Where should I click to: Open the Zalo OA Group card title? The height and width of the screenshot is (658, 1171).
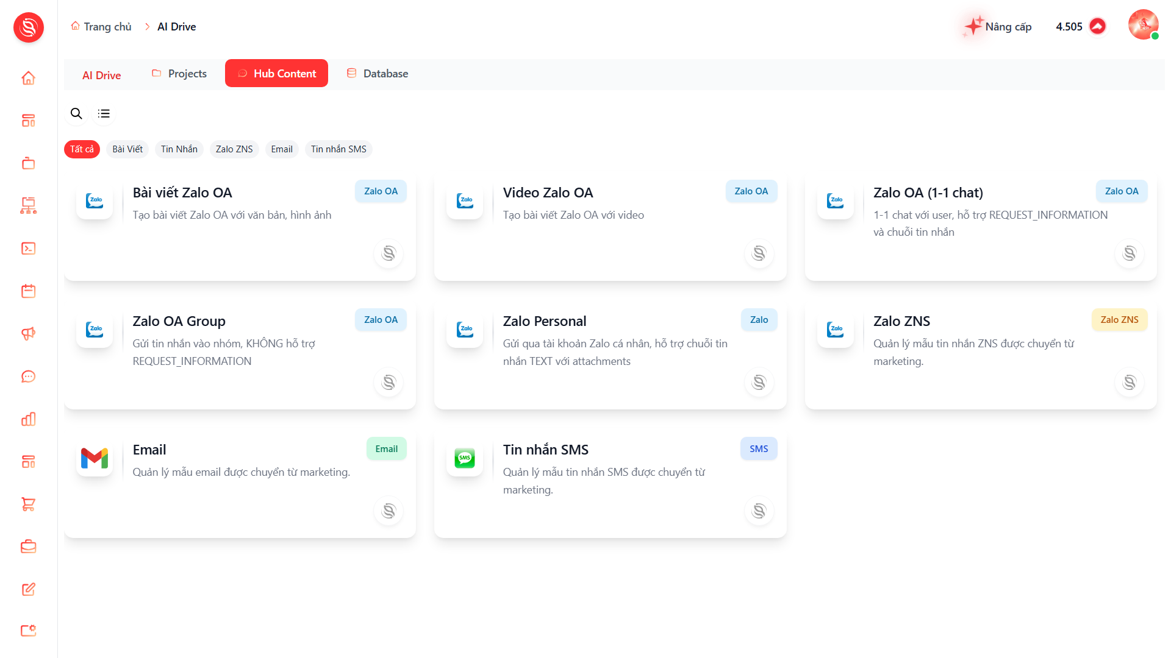(179, 321)
